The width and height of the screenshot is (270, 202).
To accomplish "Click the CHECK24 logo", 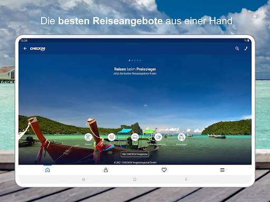I will coord(37,49).
